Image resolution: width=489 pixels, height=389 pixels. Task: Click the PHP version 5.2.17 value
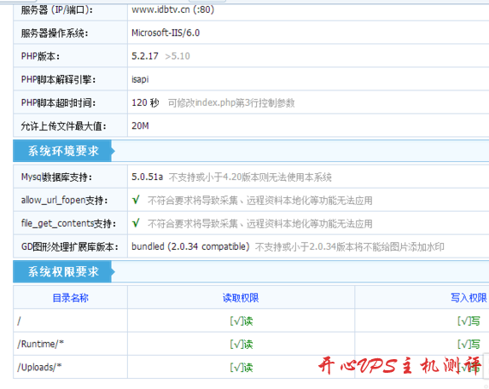click(145, 56)
